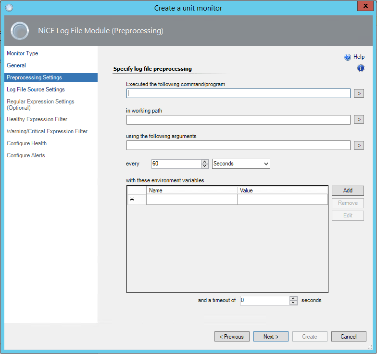Screen dimensions: 377x354
Task: Open Configure Alerts step
Action: click(x=26, y=155)
